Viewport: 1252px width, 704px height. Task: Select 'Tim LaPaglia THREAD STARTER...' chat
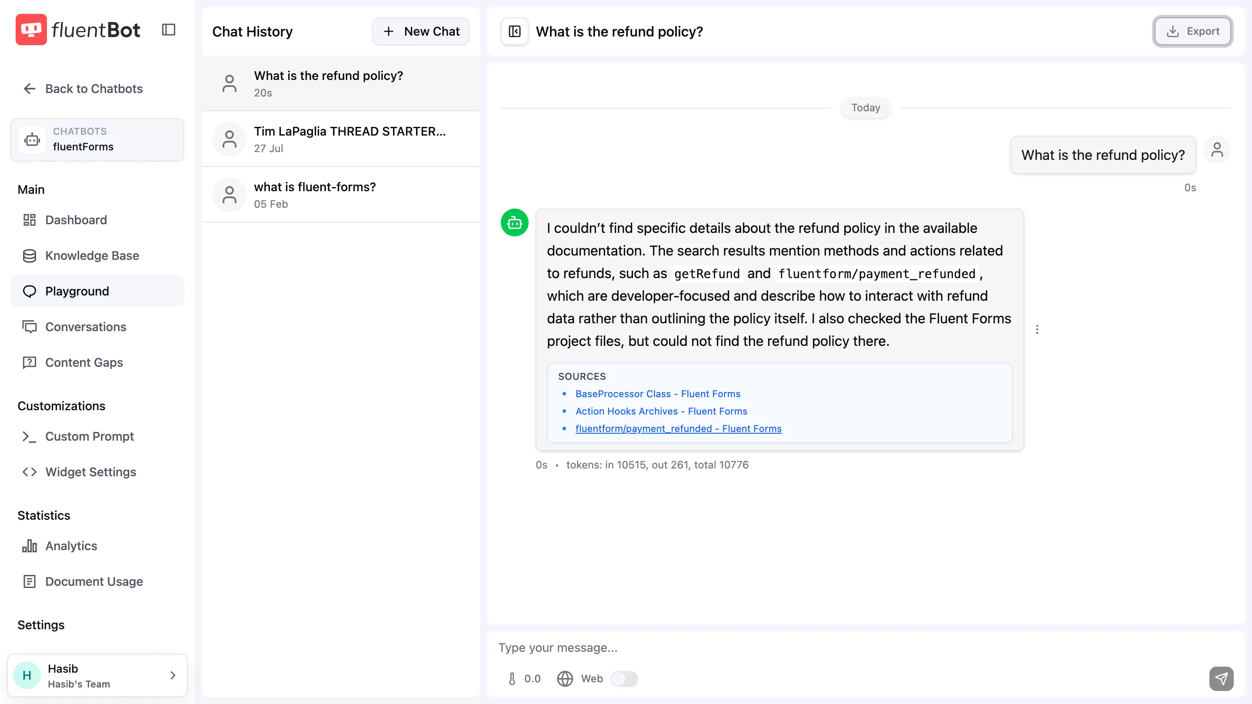click(341, 139)
